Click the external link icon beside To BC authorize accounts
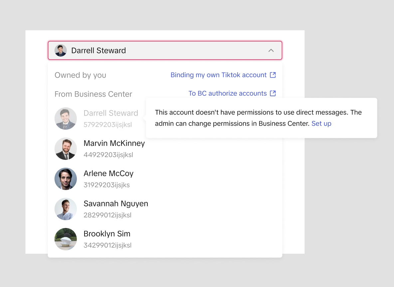 pyautogui.click(x=273, y=93)
